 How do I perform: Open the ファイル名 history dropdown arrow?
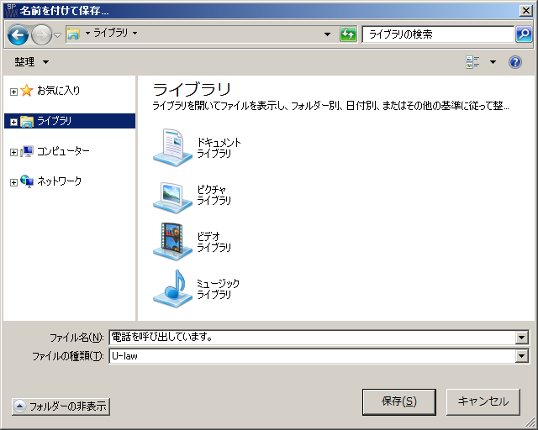pos(522,338)
